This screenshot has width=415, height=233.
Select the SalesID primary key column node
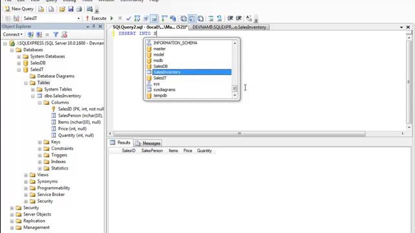pos(77,109)
